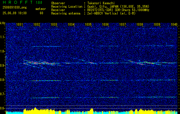Click the 0.7 frequency axis label
Viewport: 180px width, 114px height.
(3, 94)
